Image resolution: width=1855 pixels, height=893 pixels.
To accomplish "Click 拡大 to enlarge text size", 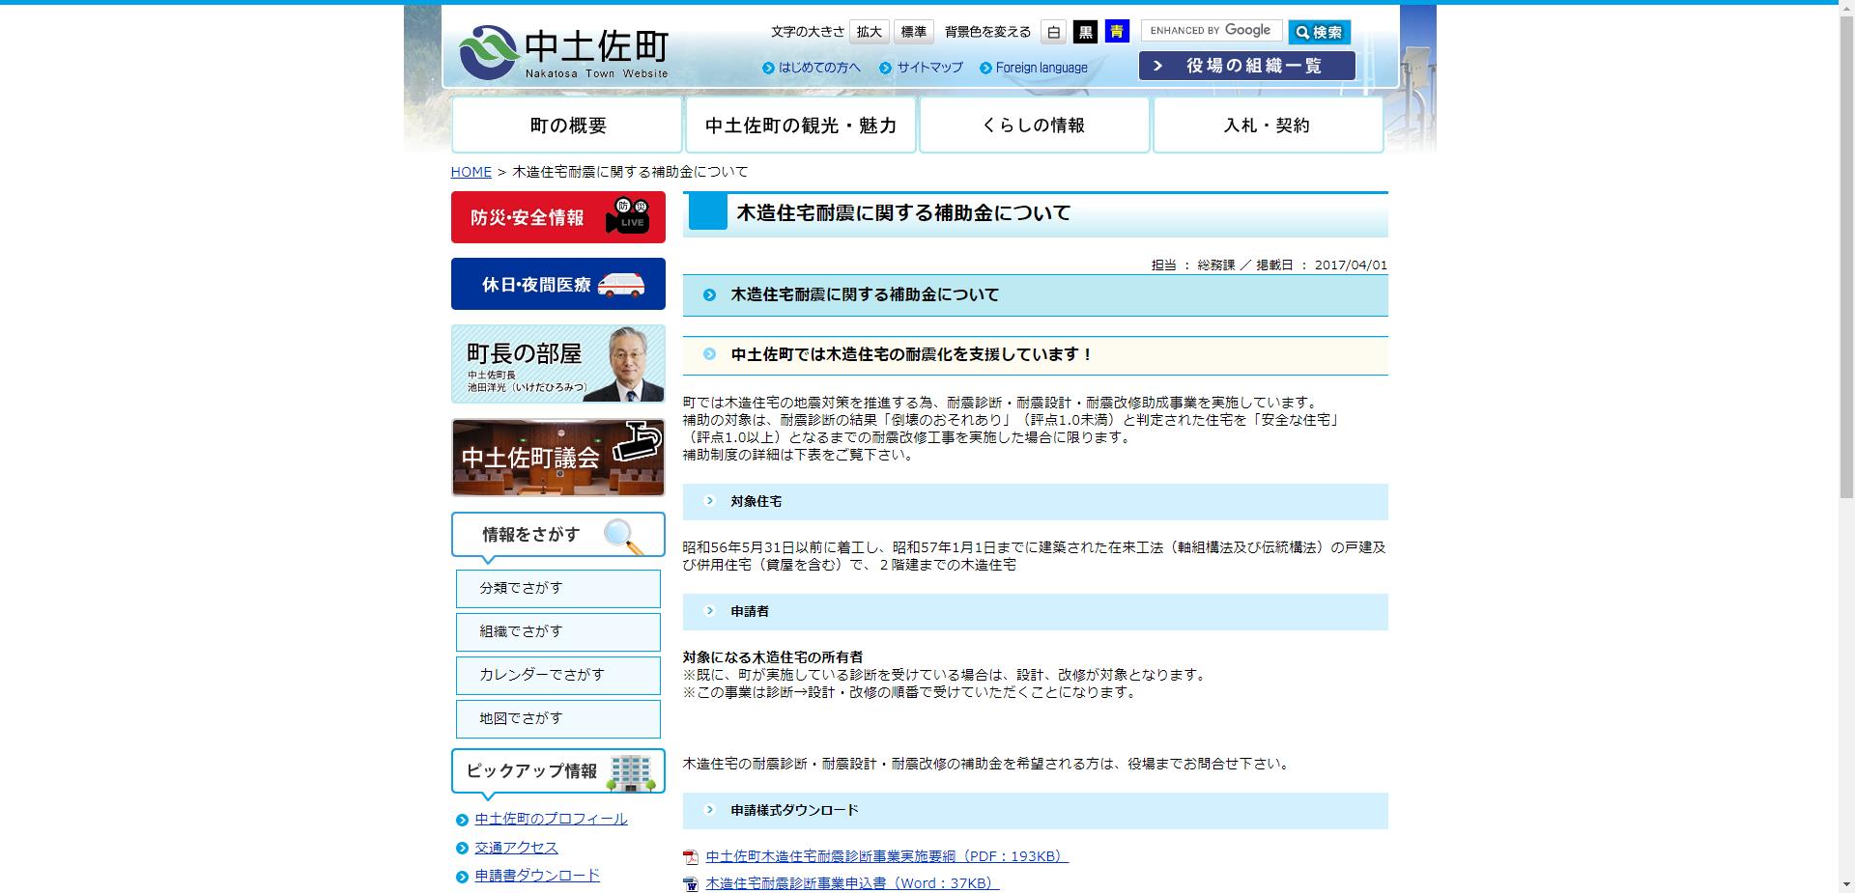I will coord(868,31).
